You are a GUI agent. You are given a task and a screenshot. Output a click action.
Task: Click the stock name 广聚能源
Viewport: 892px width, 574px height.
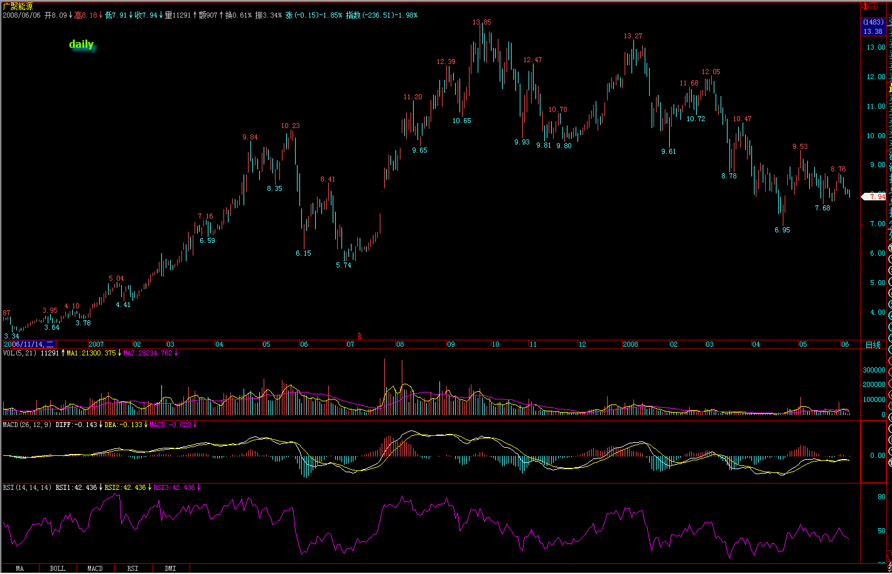(18, 6)
